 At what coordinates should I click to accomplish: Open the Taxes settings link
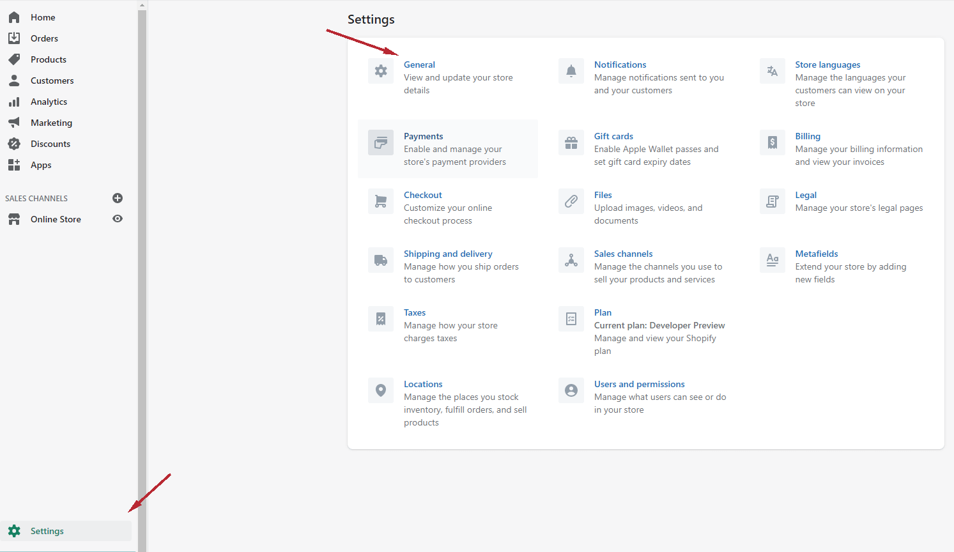[414, 312]
